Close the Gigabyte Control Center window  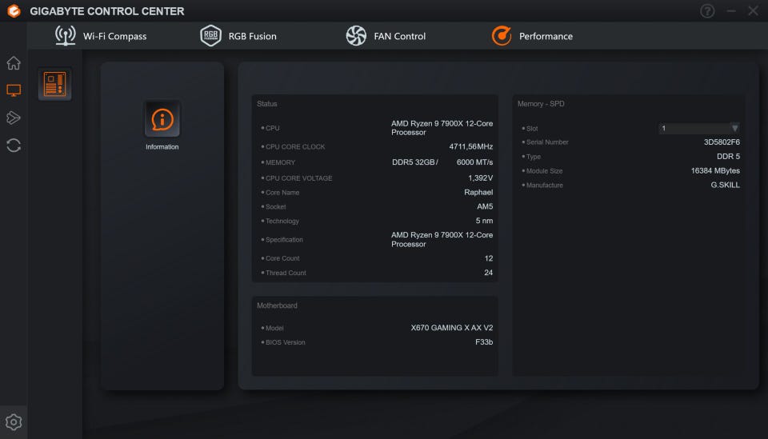(754, 10)
